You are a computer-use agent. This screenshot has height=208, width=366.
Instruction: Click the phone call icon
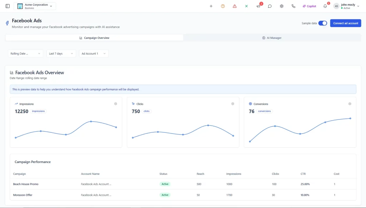[x=293, y=6]
